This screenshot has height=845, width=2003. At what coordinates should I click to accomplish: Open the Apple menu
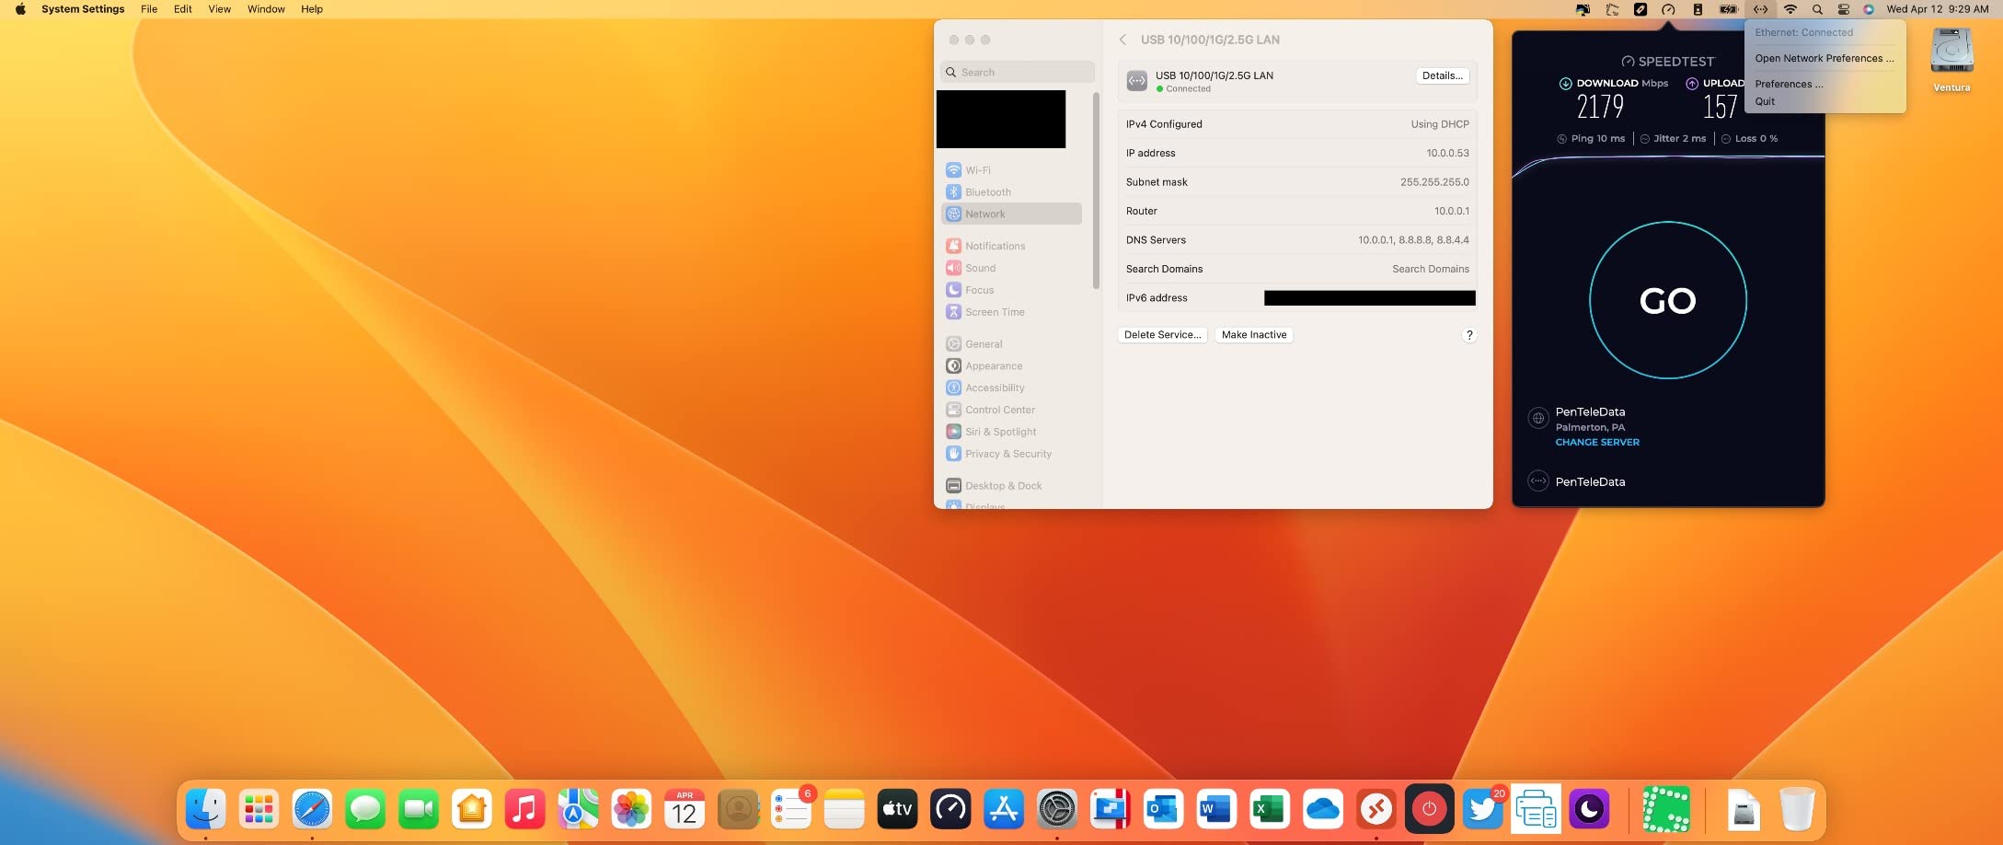tap(20, 9)
